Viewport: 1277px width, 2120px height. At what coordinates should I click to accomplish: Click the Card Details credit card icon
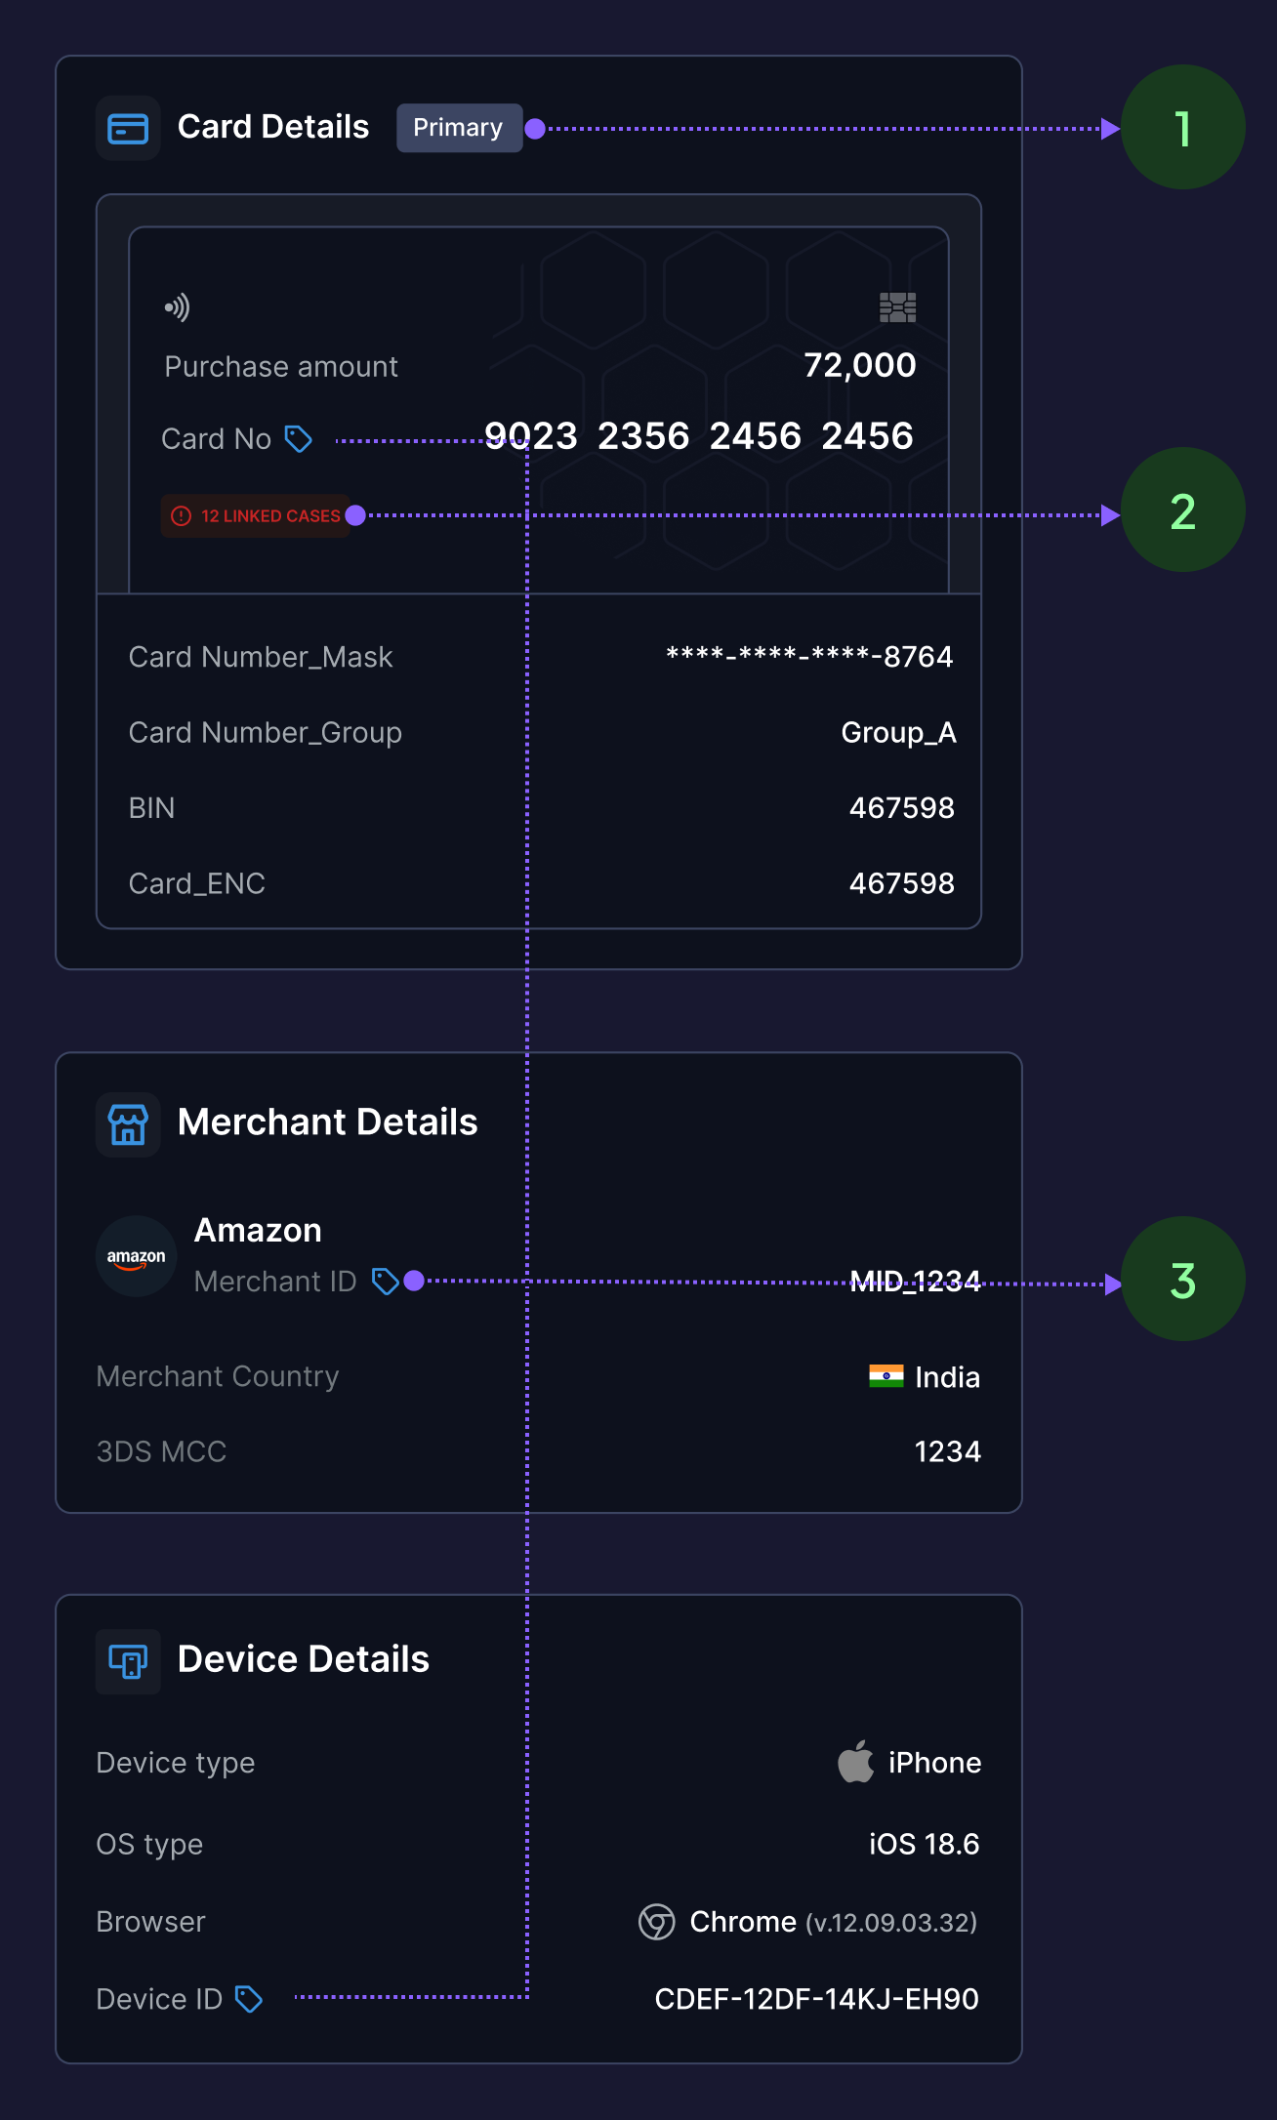coord(128,128)
